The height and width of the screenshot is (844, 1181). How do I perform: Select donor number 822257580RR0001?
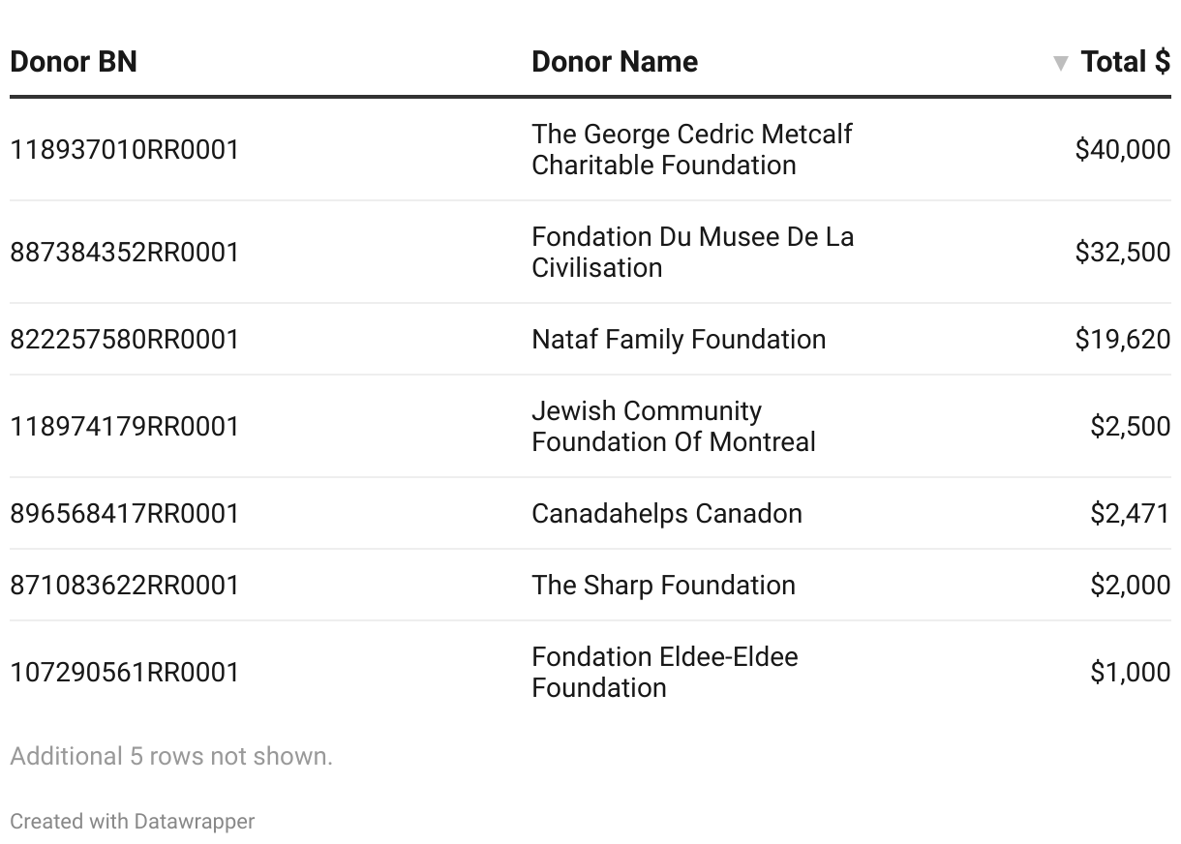(125, 340)
